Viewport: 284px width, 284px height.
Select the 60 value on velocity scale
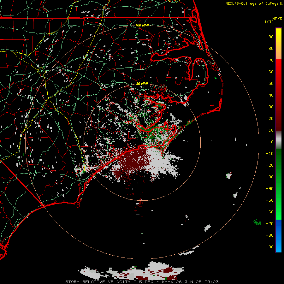tap(271, 72)
